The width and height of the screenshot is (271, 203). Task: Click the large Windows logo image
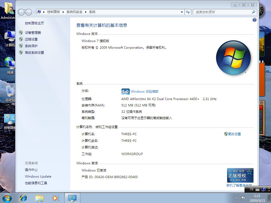point(233,58)
